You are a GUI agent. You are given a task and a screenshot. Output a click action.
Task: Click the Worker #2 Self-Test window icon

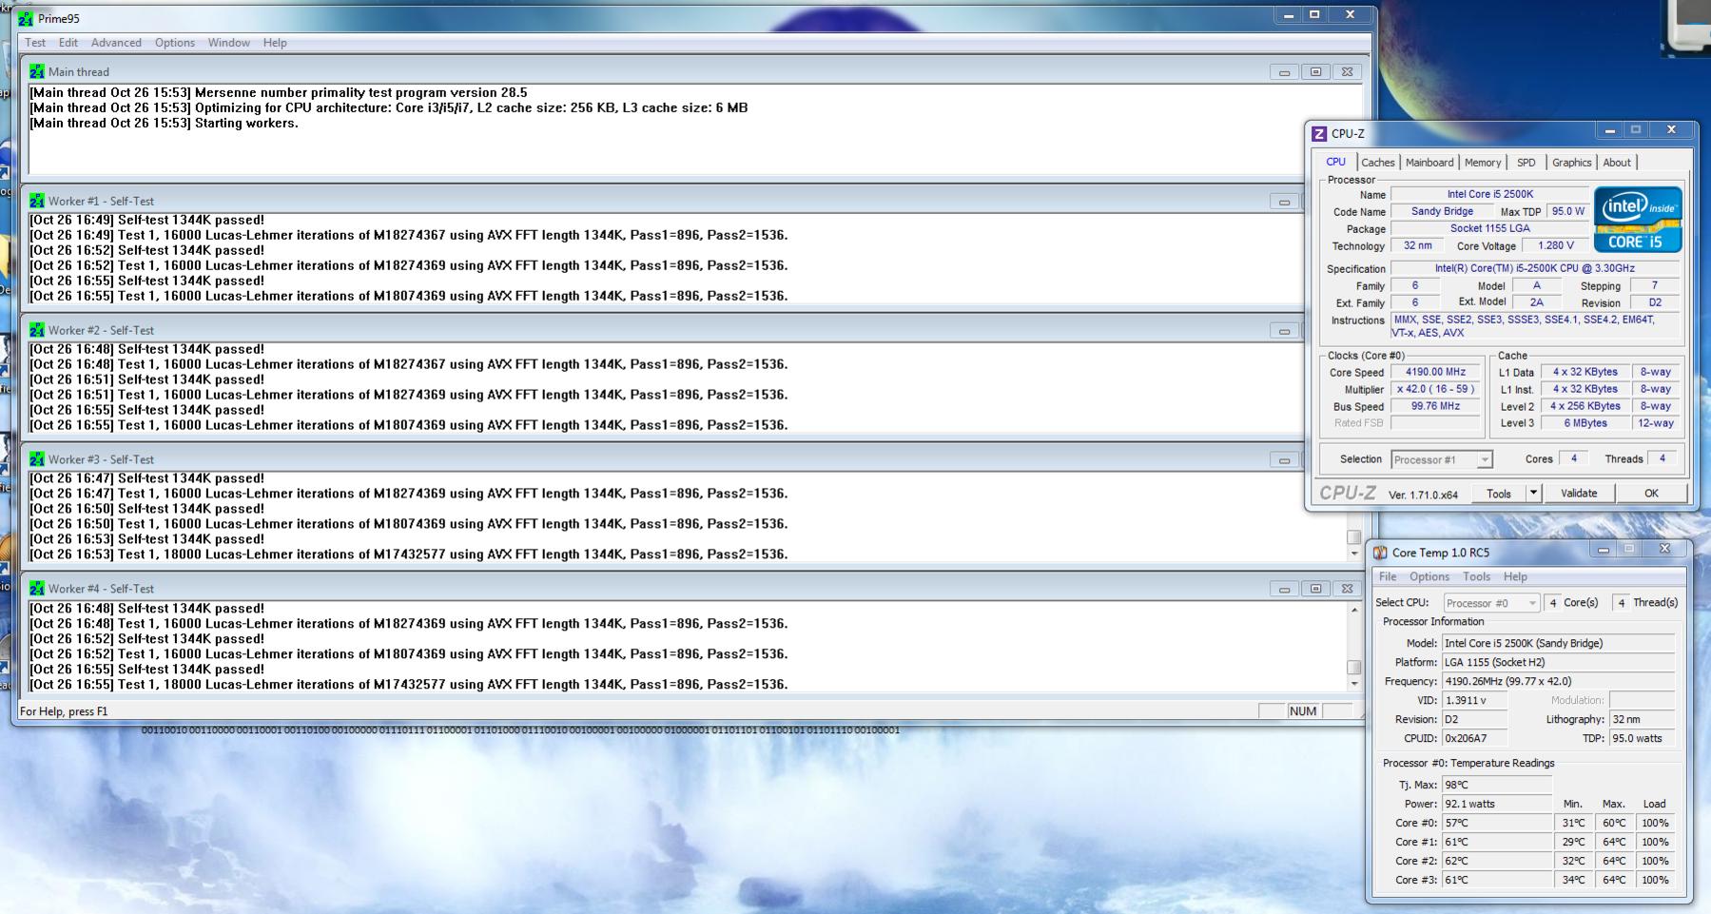click(x=37, y=330)
